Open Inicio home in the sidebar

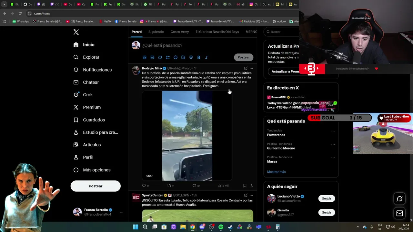84,45
